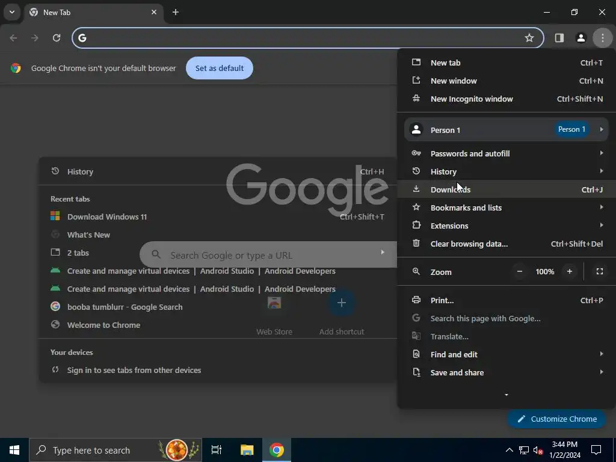Click Set as default button

click(219, 68)
